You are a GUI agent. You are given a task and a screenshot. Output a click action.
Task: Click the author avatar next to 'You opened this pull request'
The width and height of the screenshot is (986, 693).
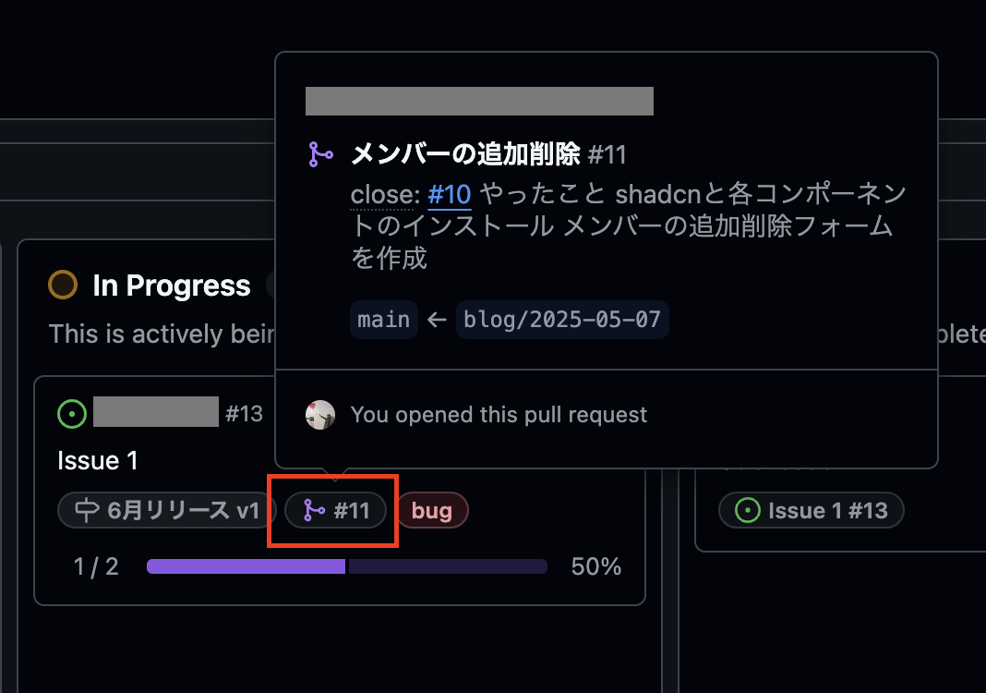pos(320,414)
